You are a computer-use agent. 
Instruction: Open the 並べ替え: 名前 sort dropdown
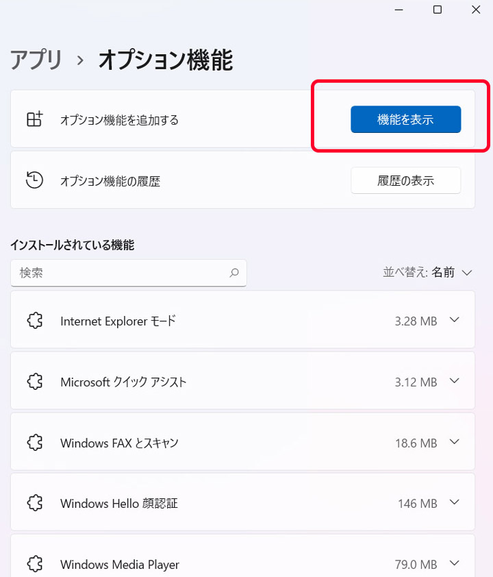[x=427, y=273]
